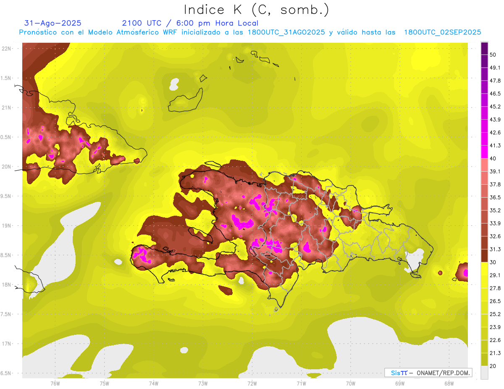Click the colorbar value 35.2
The height and width of the screenshot is (389, 504).
[495, 210]
